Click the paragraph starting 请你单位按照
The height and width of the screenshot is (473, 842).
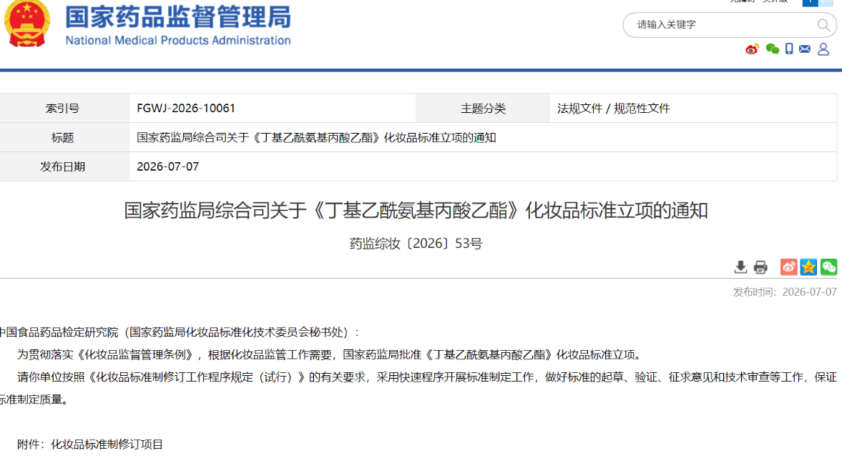(418, 388)
